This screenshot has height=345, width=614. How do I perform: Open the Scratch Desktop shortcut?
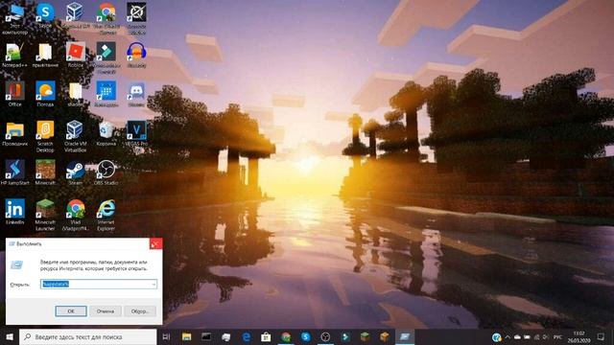(x=45, y=136)
